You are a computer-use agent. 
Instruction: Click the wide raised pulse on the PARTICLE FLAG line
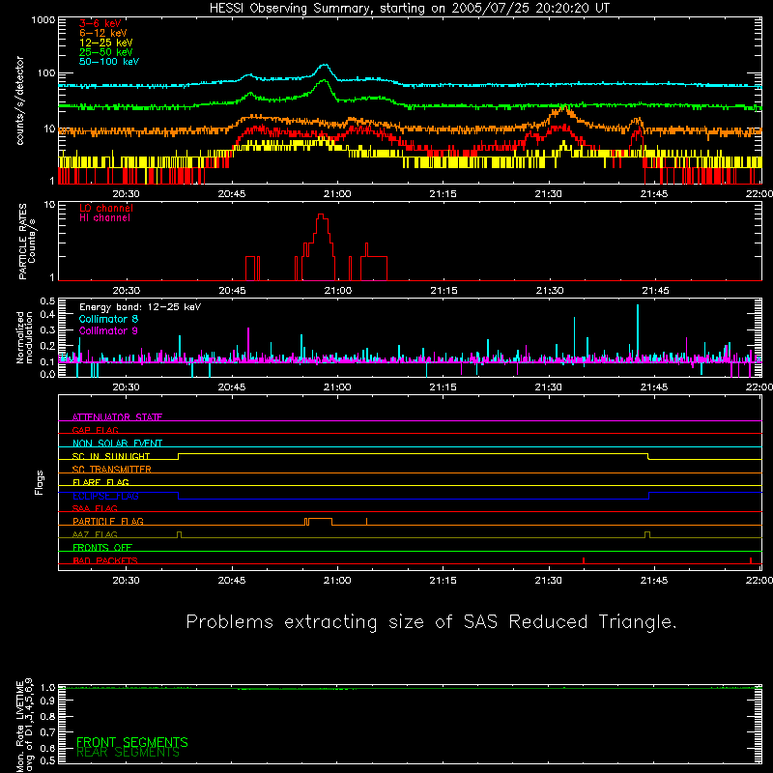[x=320, y=521]
